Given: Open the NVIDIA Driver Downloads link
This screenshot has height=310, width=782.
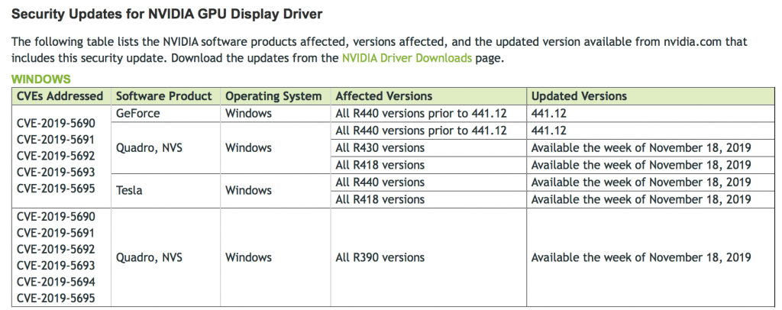Looking at the screenshot, I should 406,58.
